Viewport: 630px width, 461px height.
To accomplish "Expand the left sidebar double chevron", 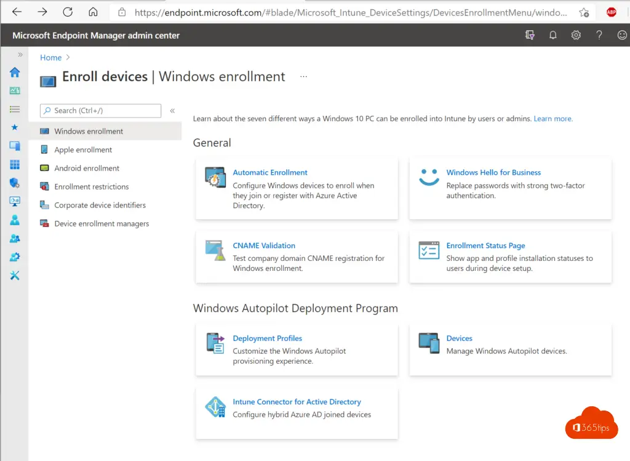I will [20, 55].
